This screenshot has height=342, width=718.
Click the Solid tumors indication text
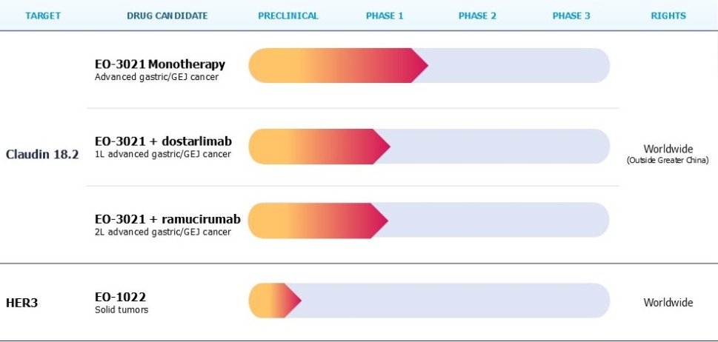pyautogui.click(x=122, y=309)
